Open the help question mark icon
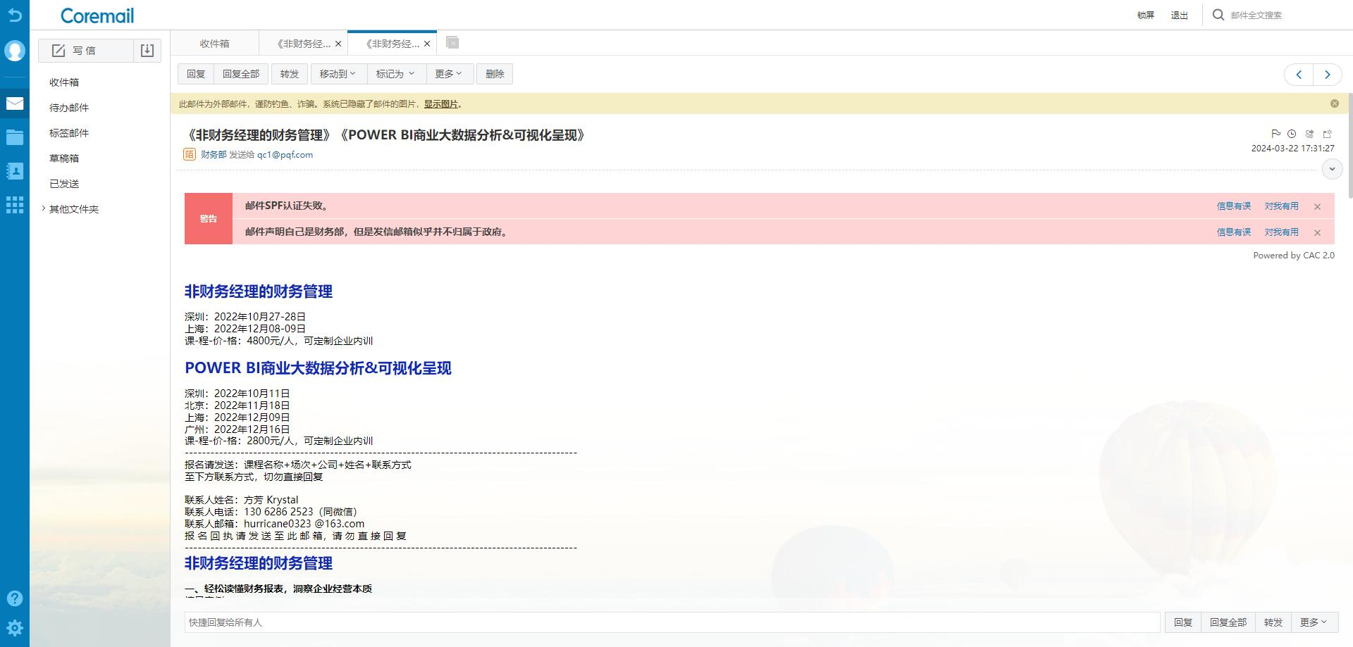The image size is (1353, 647). (15, 598)
